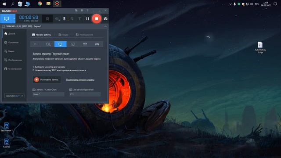Open the Видео sidebar section

pos(9,51)
